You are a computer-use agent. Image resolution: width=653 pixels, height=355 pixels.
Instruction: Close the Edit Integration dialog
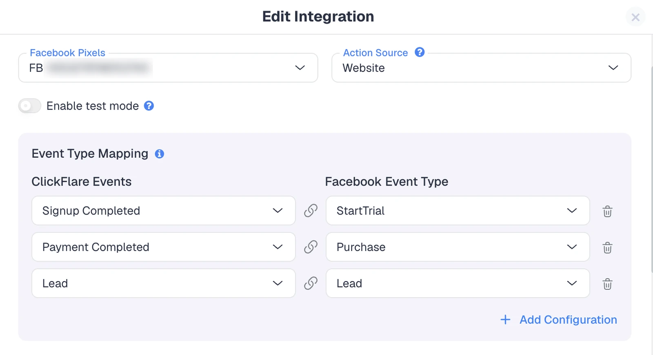[635, 17]
